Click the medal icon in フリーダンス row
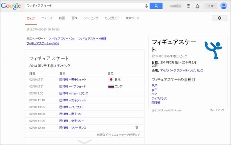Viewport: 231px width, 145px height. 137,128
